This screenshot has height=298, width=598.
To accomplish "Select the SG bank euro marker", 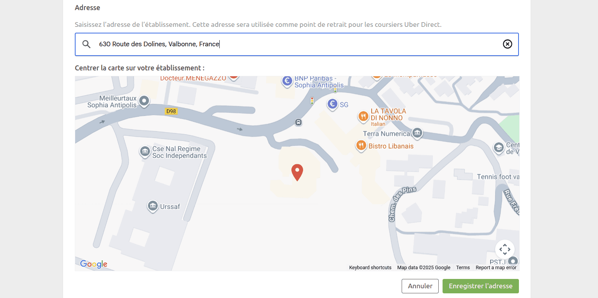I will click(332, 104).
